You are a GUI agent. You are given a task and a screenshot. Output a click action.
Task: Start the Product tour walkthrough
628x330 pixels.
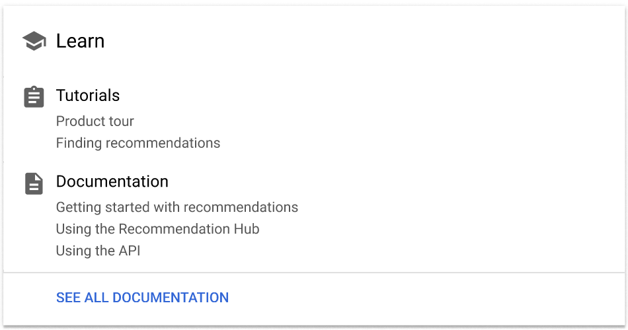[95, 121]
